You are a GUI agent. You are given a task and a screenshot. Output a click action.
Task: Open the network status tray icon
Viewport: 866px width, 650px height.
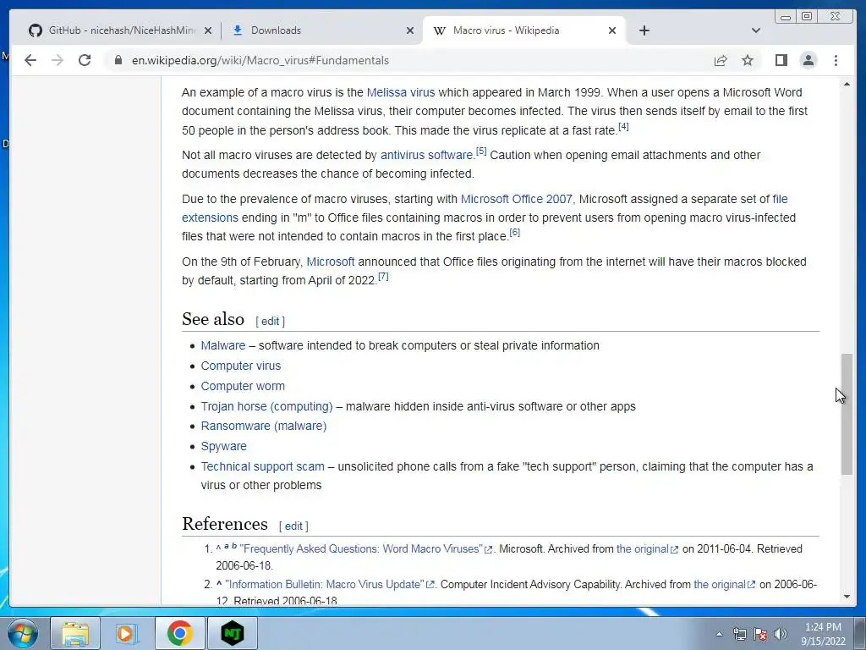(739, 634)
